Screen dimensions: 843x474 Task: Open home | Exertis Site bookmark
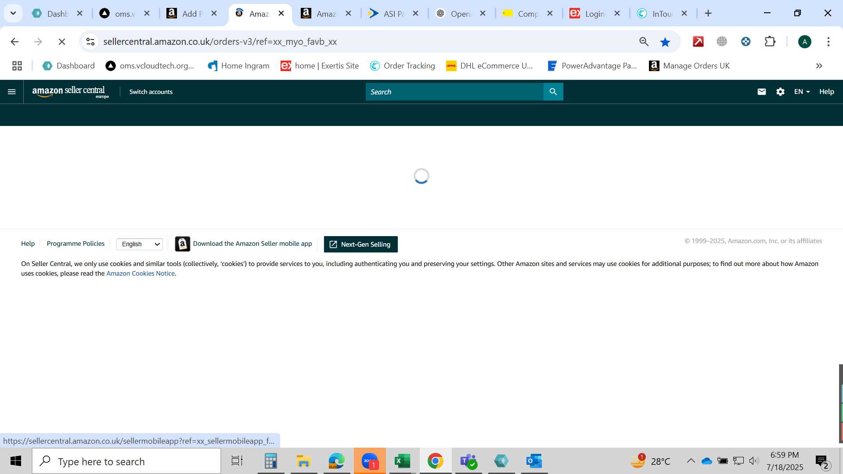pyautogui.click(x=320, y=66)
